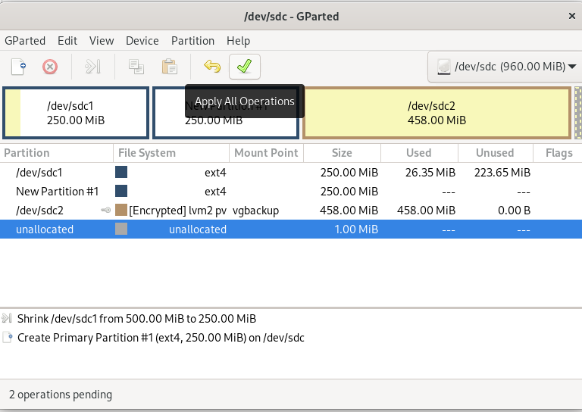Click the Resize/Move toolbar icon
This screenshot has height=412, width=582.
pyautogui.click(x=92, y=67)
